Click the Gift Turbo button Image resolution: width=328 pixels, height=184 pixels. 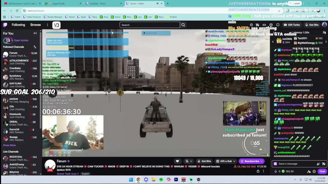[292, 25]
